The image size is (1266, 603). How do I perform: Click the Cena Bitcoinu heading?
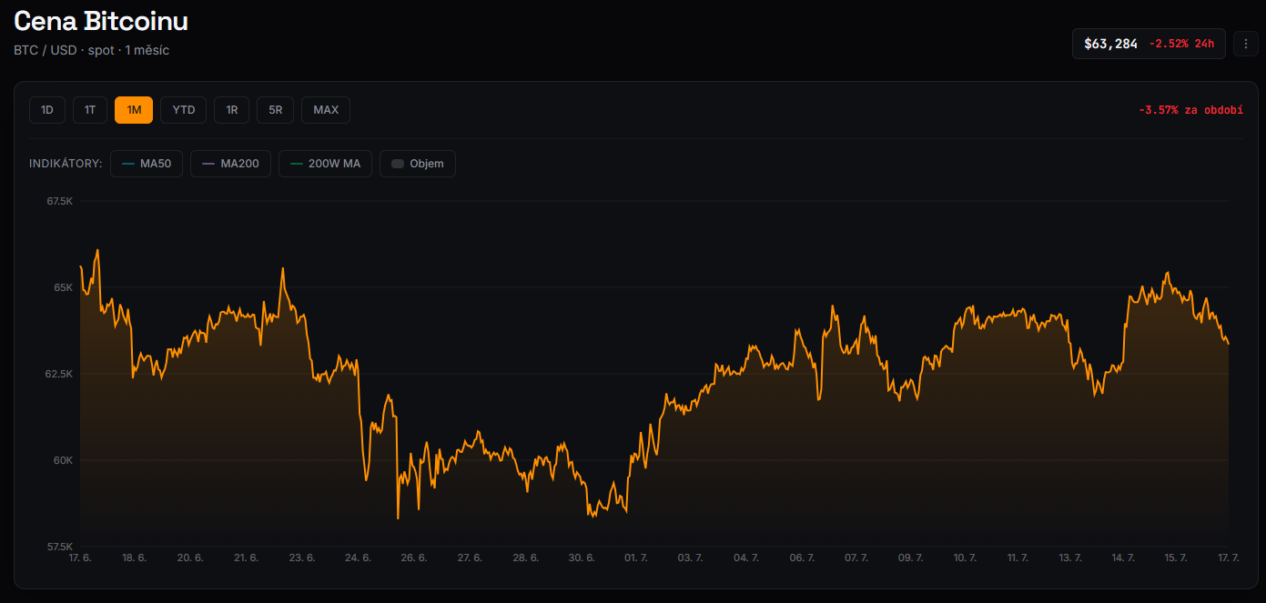coord(101,21)
